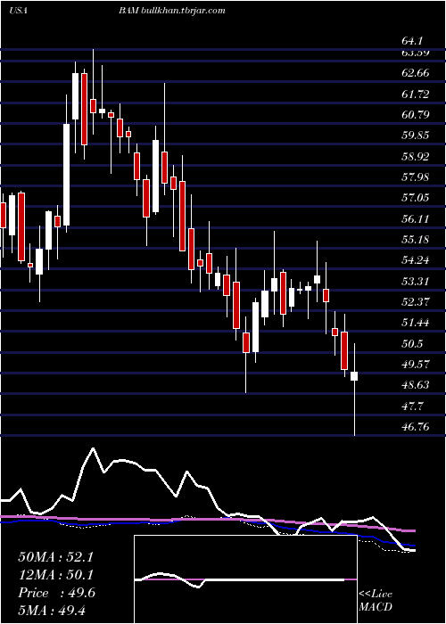Click the 5MA : 49.4 readout
This screenshot has width=446, height=624.
click(52, 610)
